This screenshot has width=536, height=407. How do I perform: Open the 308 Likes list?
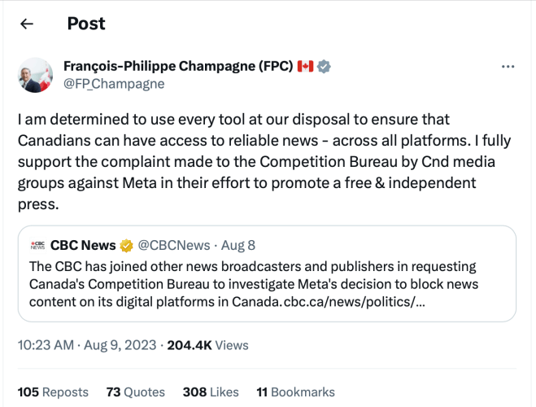coord(211,392)
